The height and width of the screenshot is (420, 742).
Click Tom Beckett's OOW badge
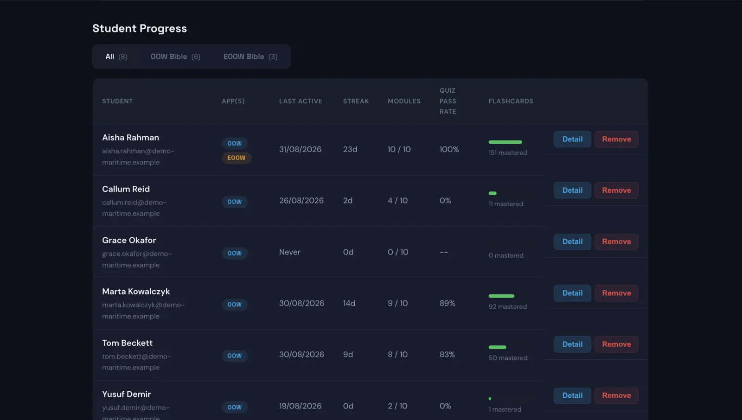[235, 356]
